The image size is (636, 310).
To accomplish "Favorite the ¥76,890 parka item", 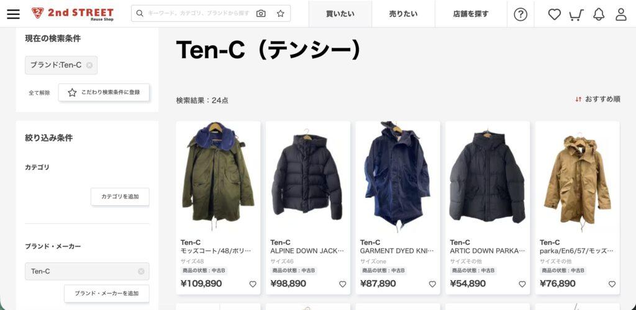I will [612, 284].
